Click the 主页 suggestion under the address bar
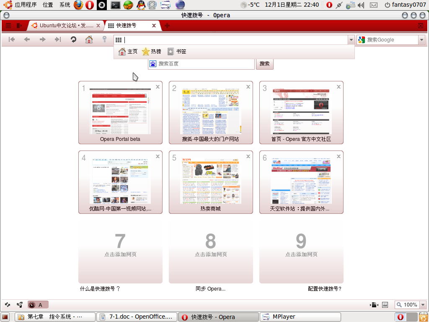This screenshot has width=429, height=322. click(x=128, y=52)
